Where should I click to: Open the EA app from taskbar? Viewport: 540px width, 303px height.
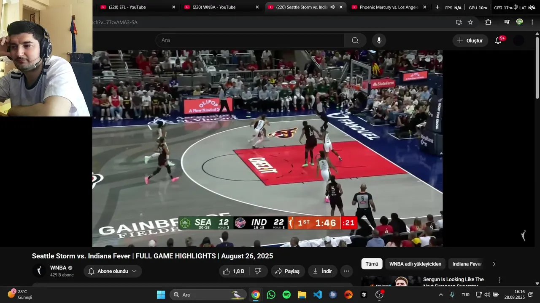point(348,295)
